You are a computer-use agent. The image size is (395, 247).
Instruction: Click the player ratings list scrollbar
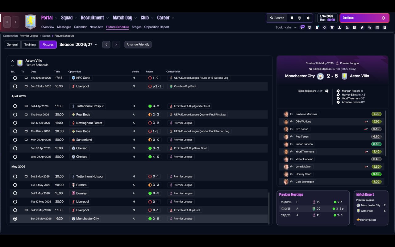(386, 133)
